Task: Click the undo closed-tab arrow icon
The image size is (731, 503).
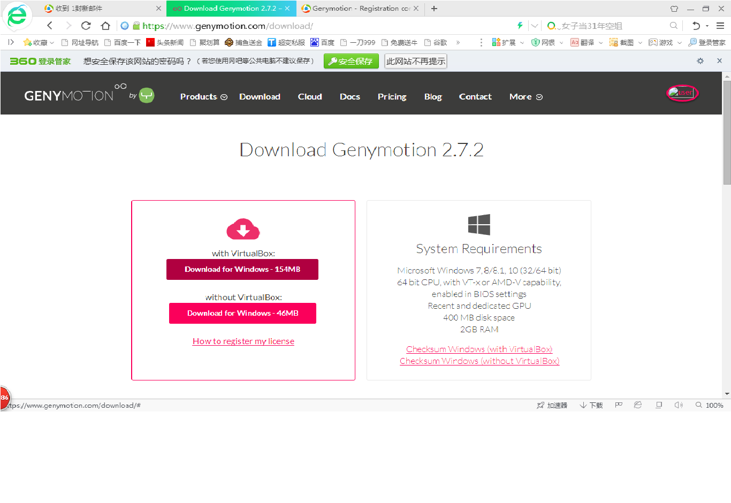Action: [696, 26]
